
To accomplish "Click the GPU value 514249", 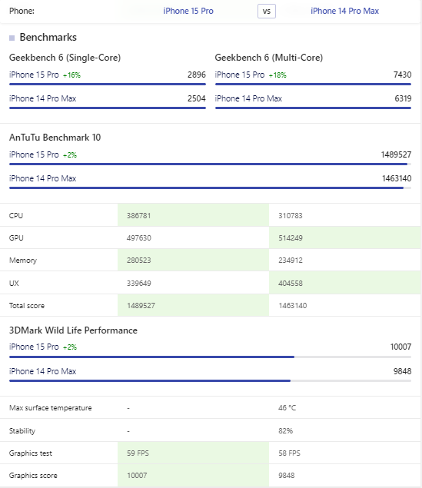I will pyautogui.click(x=290, y=237).
